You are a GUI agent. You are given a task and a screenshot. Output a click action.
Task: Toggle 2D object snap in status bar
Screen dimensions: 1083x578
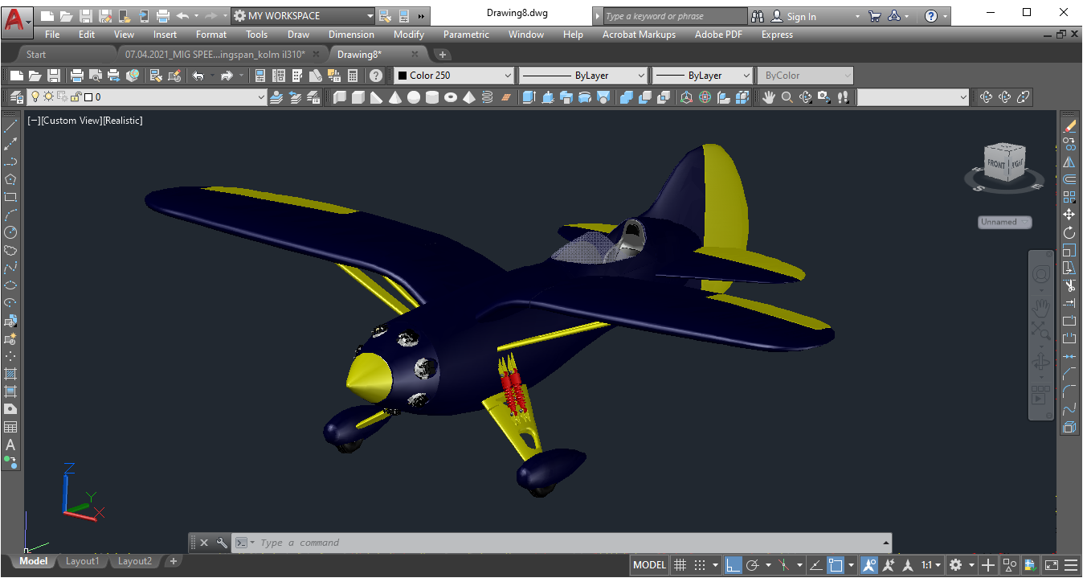pyautogui.click(x=836, y=565)
